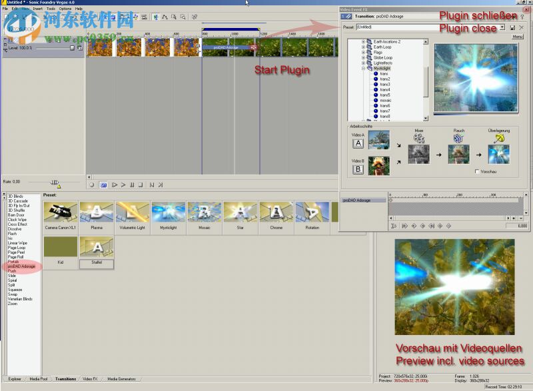Image resolution: width=533 pixels, height=391 pixels.
Task: Open the Options menu
Action: click(x=65, y=9)
